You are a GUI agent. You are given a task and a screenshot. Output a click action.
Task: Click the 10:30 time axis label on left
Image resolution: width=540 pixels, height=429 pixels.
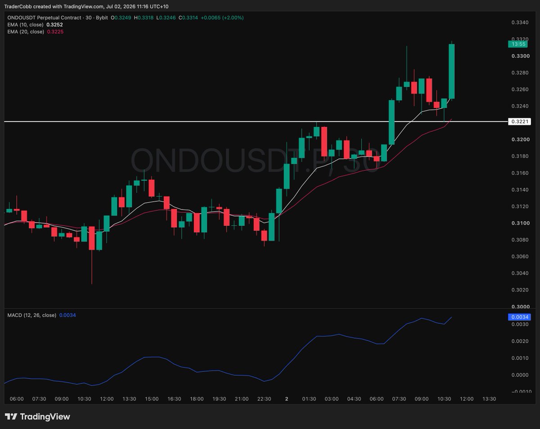pos(84,399)
